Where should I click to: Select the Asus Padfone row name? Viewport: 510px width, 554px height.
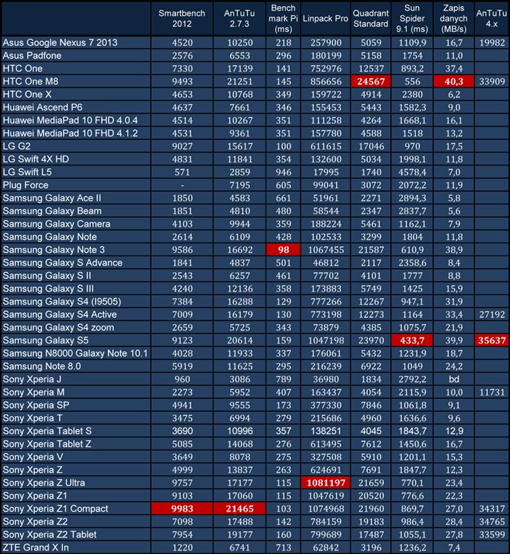32,55
